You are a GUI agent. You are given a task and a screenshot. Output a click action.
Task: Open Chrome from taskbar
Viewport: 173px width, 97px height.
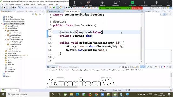[x=96, y=95]
